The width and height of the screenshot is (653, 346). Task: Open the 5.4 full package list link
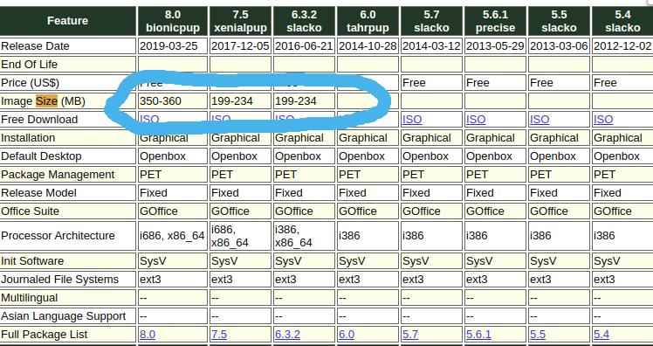[601, 335]
